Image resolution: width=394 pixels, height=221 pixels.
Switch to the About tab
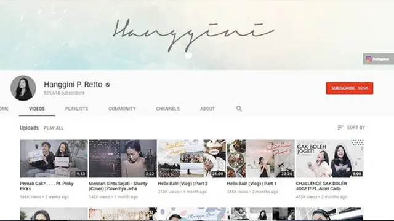(x=207, y=109)
